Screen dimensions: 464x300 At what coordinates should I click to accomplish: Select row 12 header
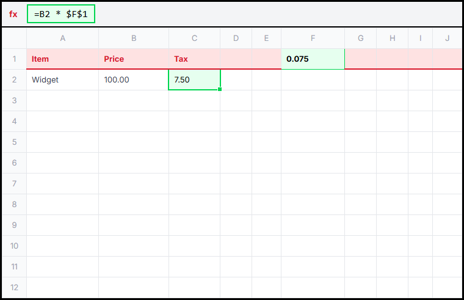pyautogui.click(x=14, y=287)
